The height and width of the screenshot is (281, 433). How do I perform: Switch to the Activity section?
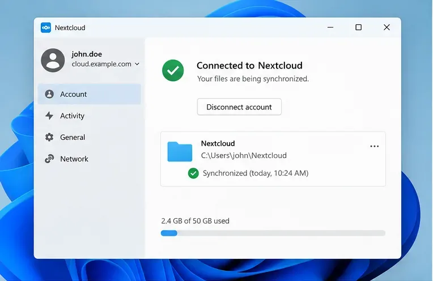tap(90, 116)
